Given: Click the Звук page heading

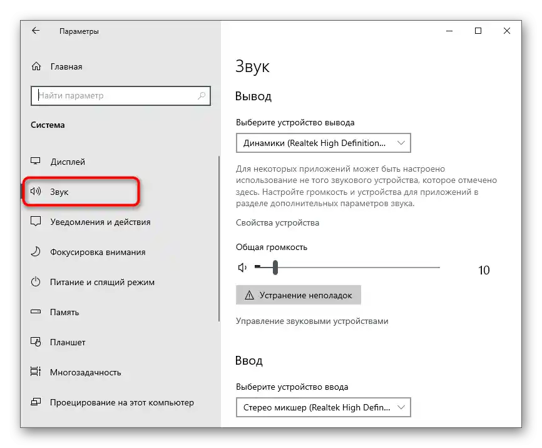Looking at the screenshot, I should click(x=252, y=66).
